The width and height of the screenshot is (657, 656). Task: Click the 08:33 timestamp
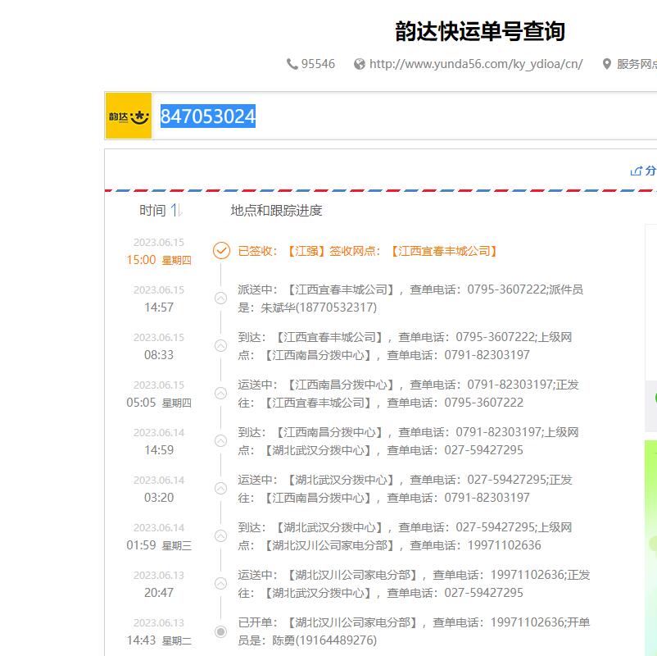(x=159, y=355)
